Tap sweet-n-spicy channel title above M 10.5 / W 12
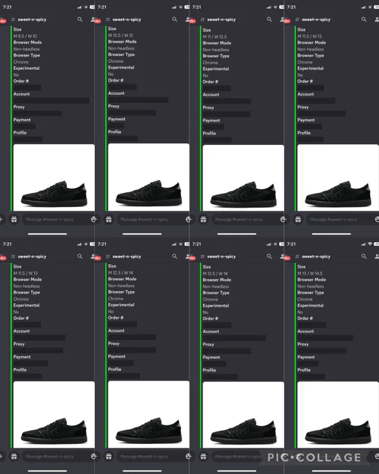The image size is (379, 474). pos(127,20)
